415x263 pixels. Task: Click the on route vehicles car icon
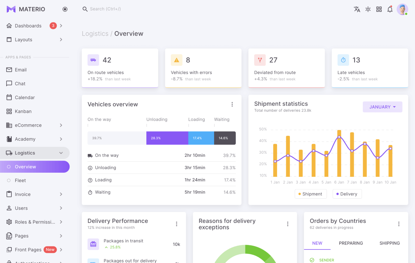pyautogui.click(x=93, y=60)
